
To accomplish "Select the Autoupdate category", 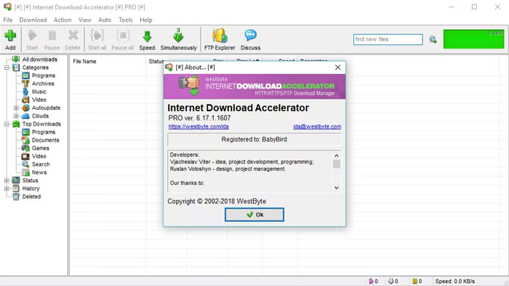I will coord(46,108).
